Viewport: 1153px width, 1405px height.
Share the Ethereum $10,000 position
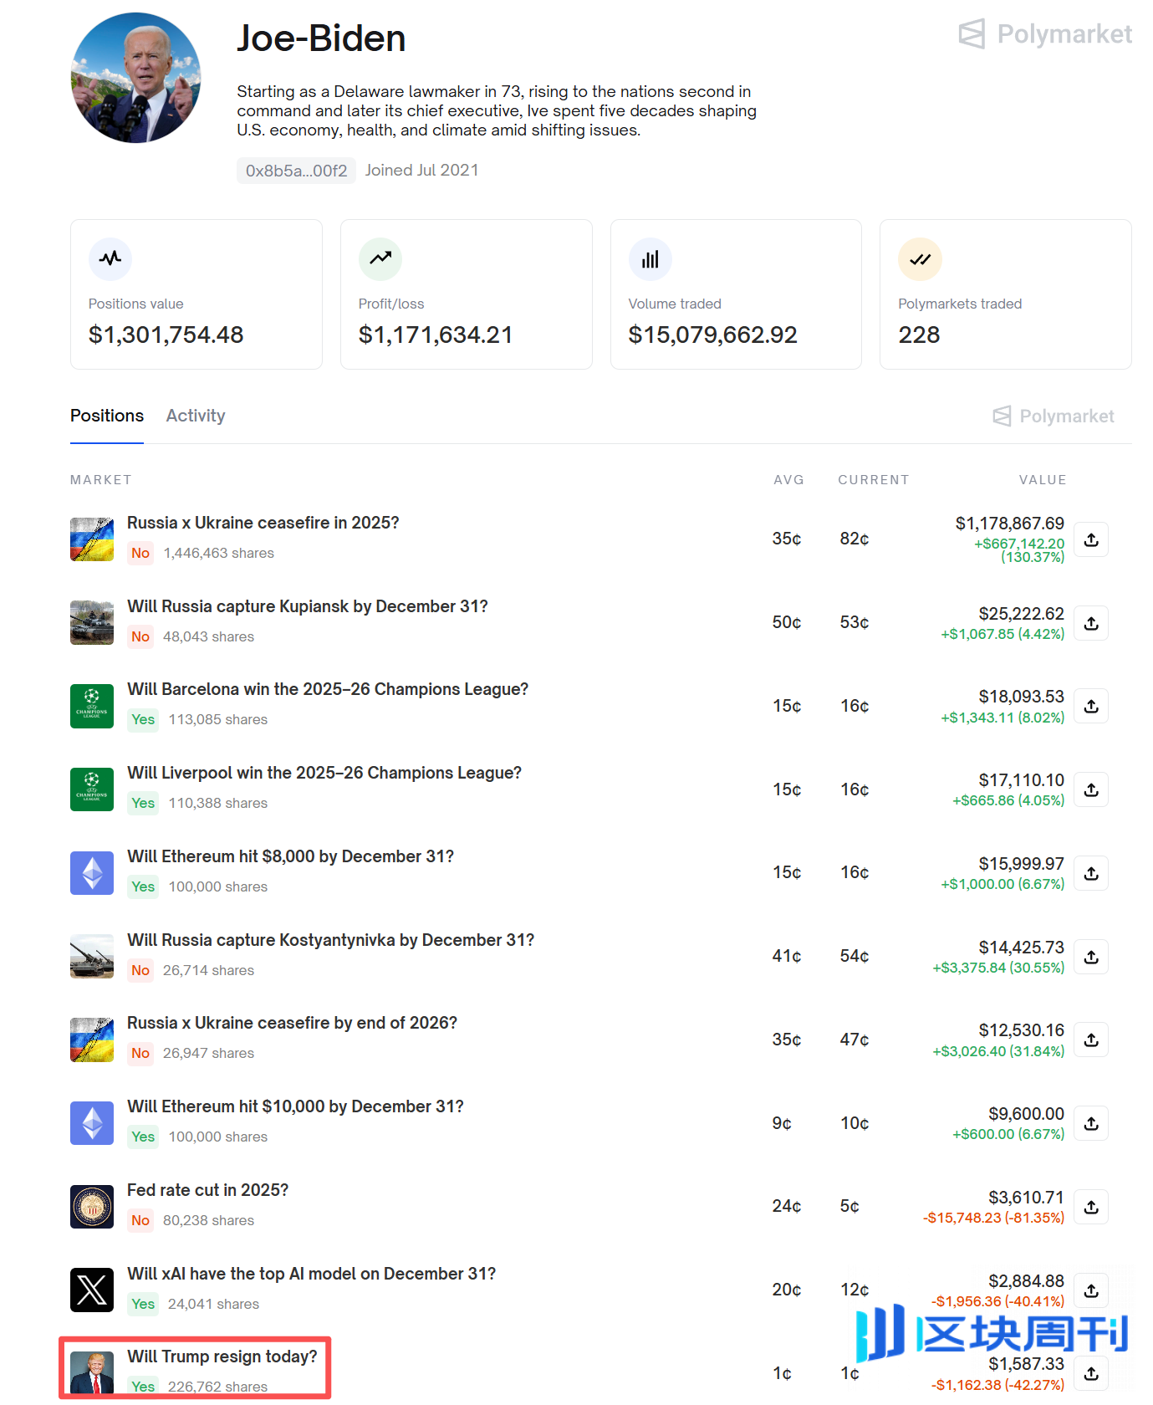tap(1091, 1123)
